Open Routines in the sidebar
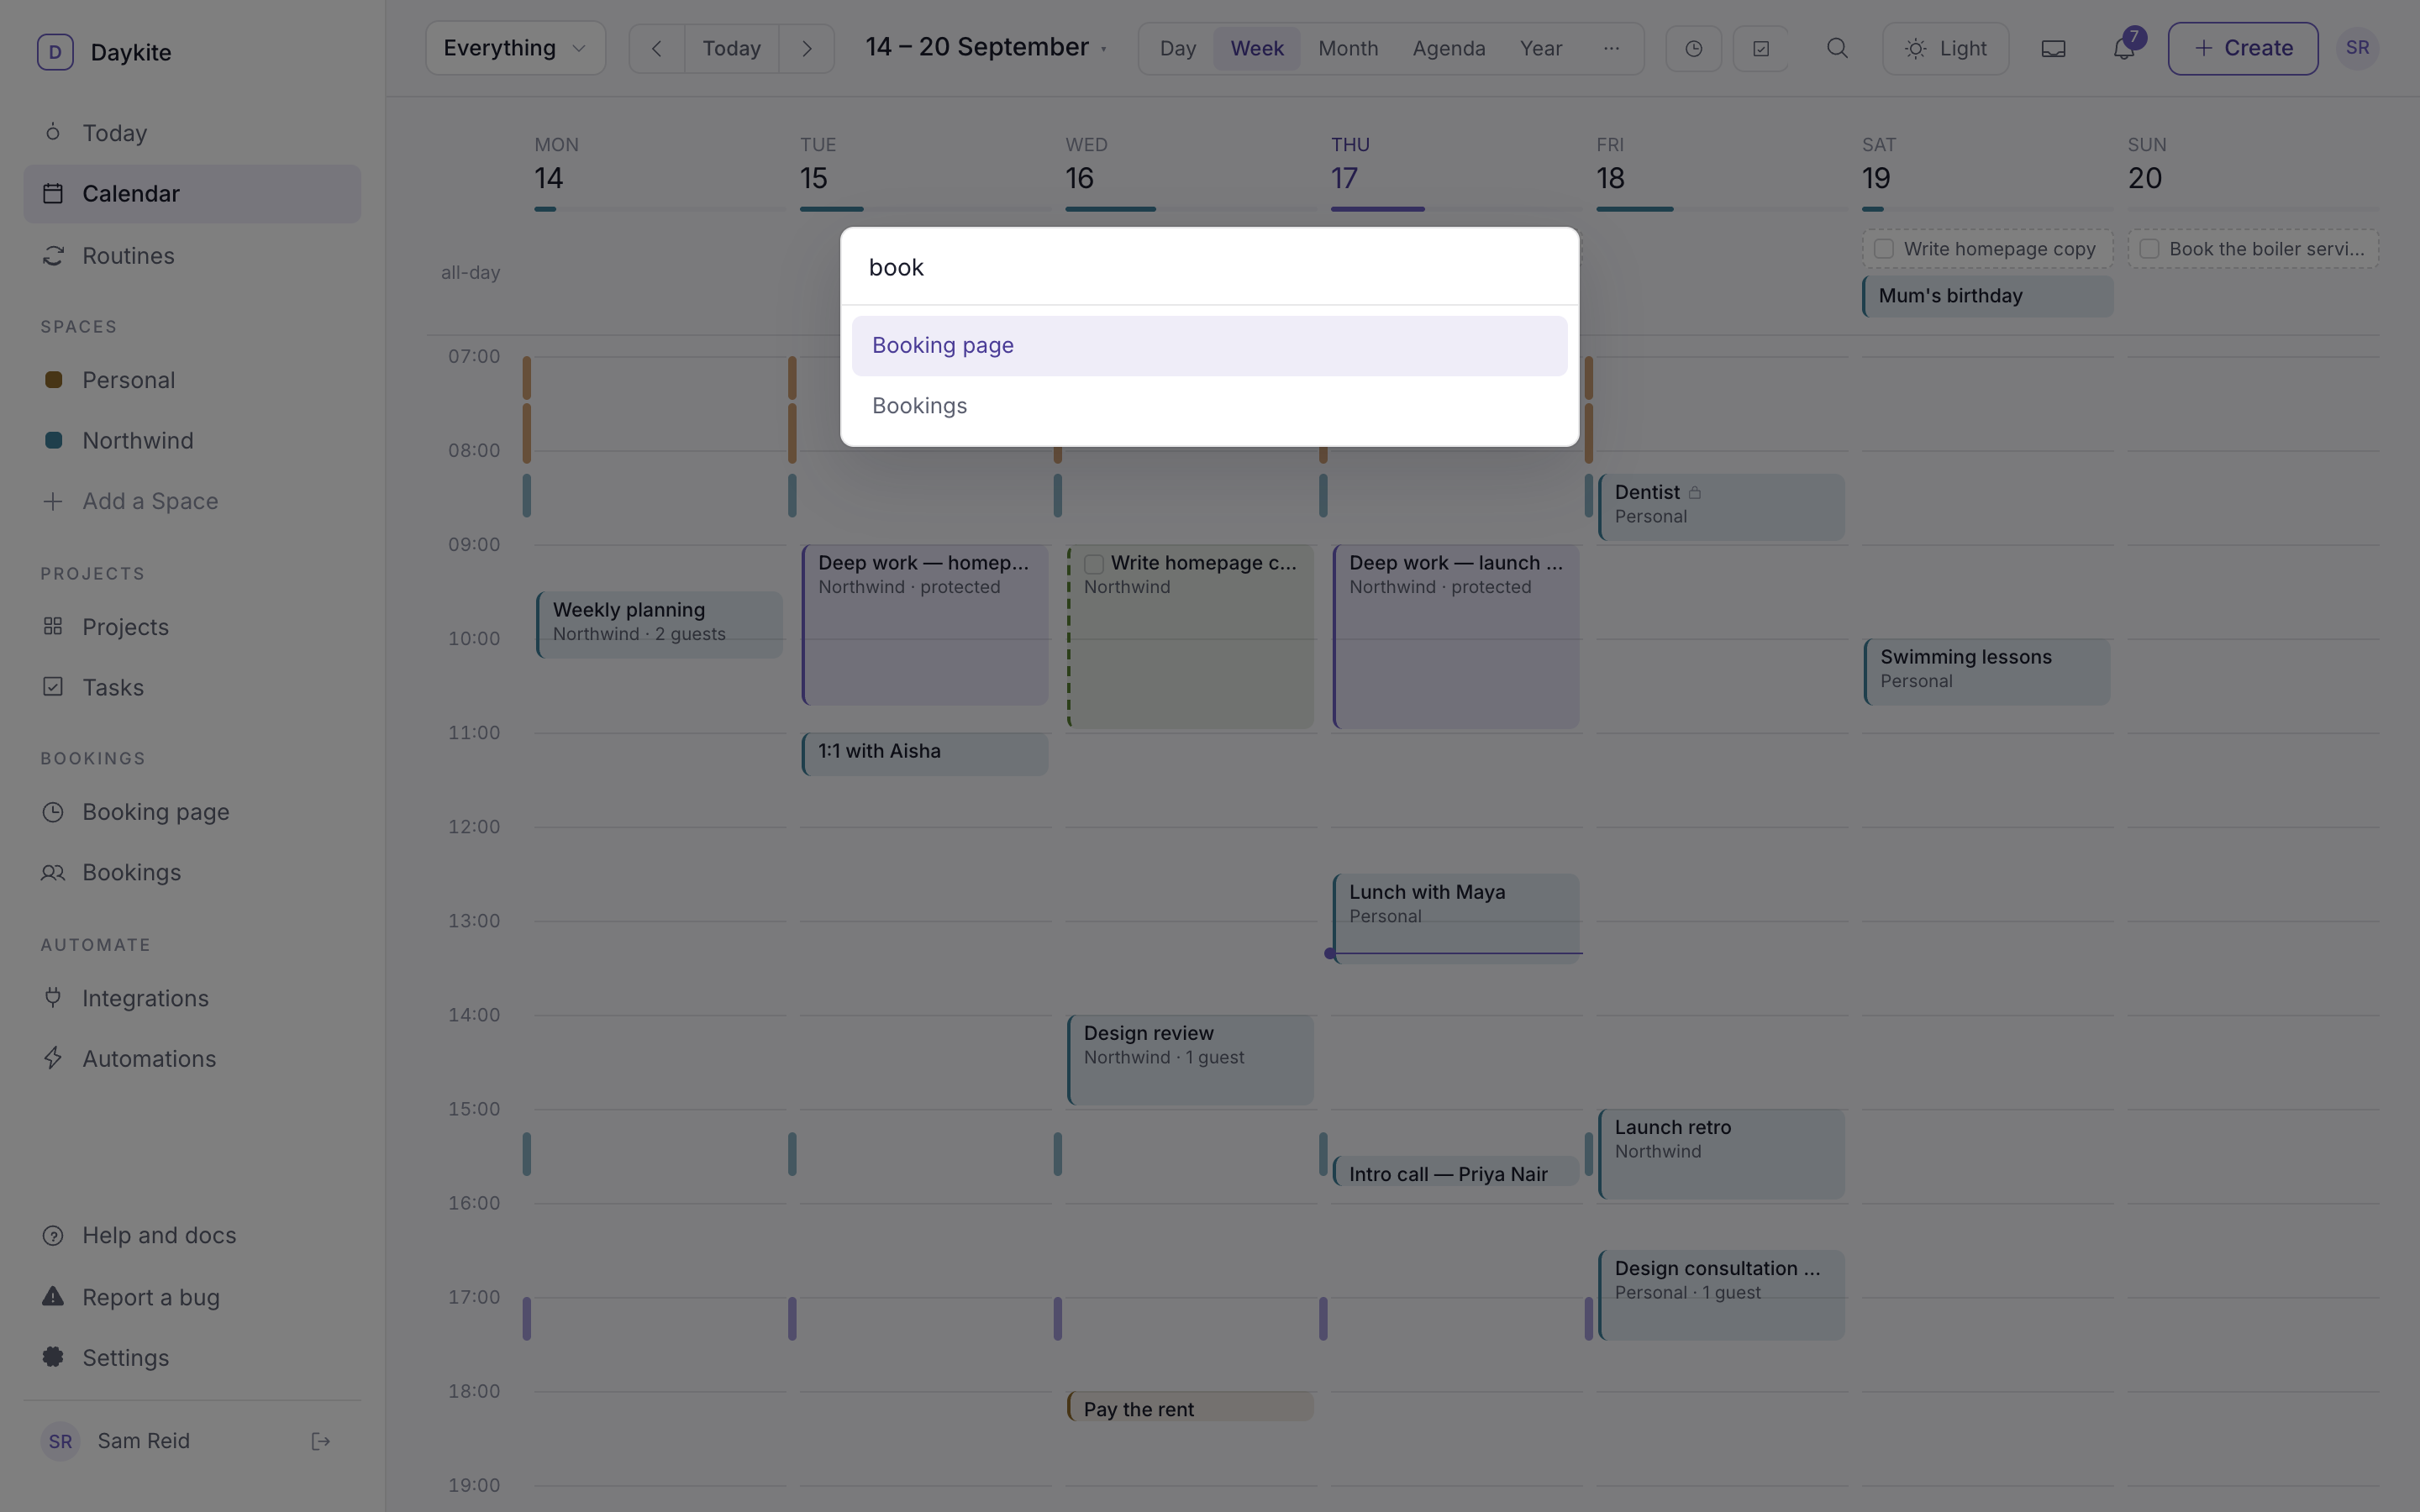The image size is (2420, 1512). click(192, 256)
